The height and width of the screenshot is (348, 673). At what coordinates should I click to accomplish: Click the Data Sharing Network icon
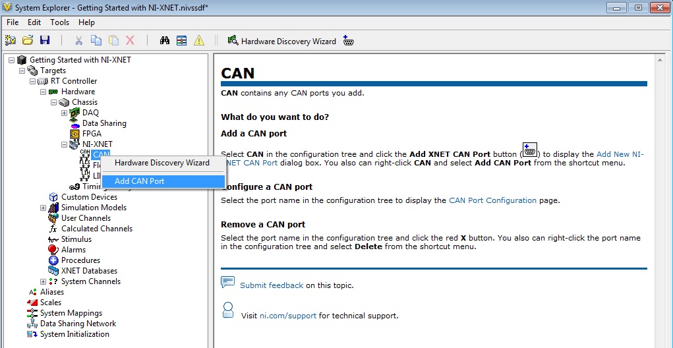(32, 324)
